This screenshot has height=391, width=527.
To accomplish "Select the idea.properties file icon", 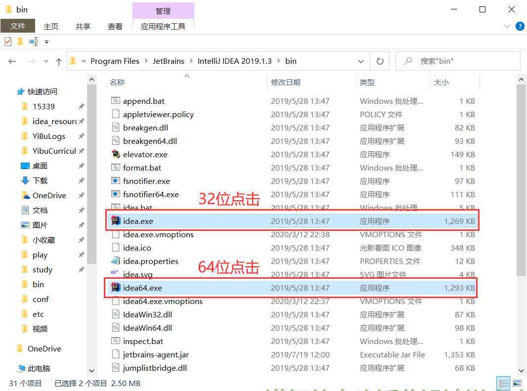I will [x=116, y=261].
